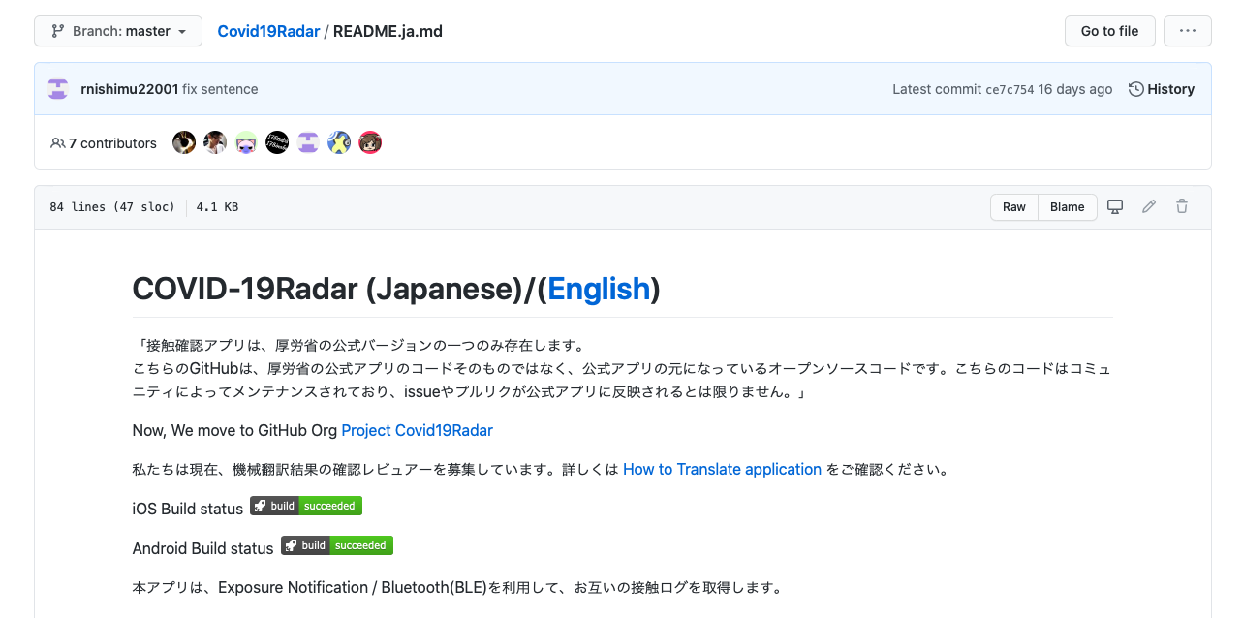Open the rnishimu22001 author profile link
This screenshot has width=1243, height=618.
130,89
